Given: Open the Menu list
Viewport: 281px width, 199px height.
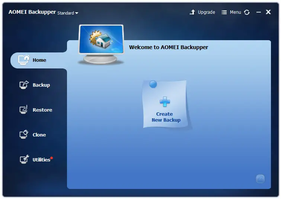Looking at the screenshot, I should [231, 12].
